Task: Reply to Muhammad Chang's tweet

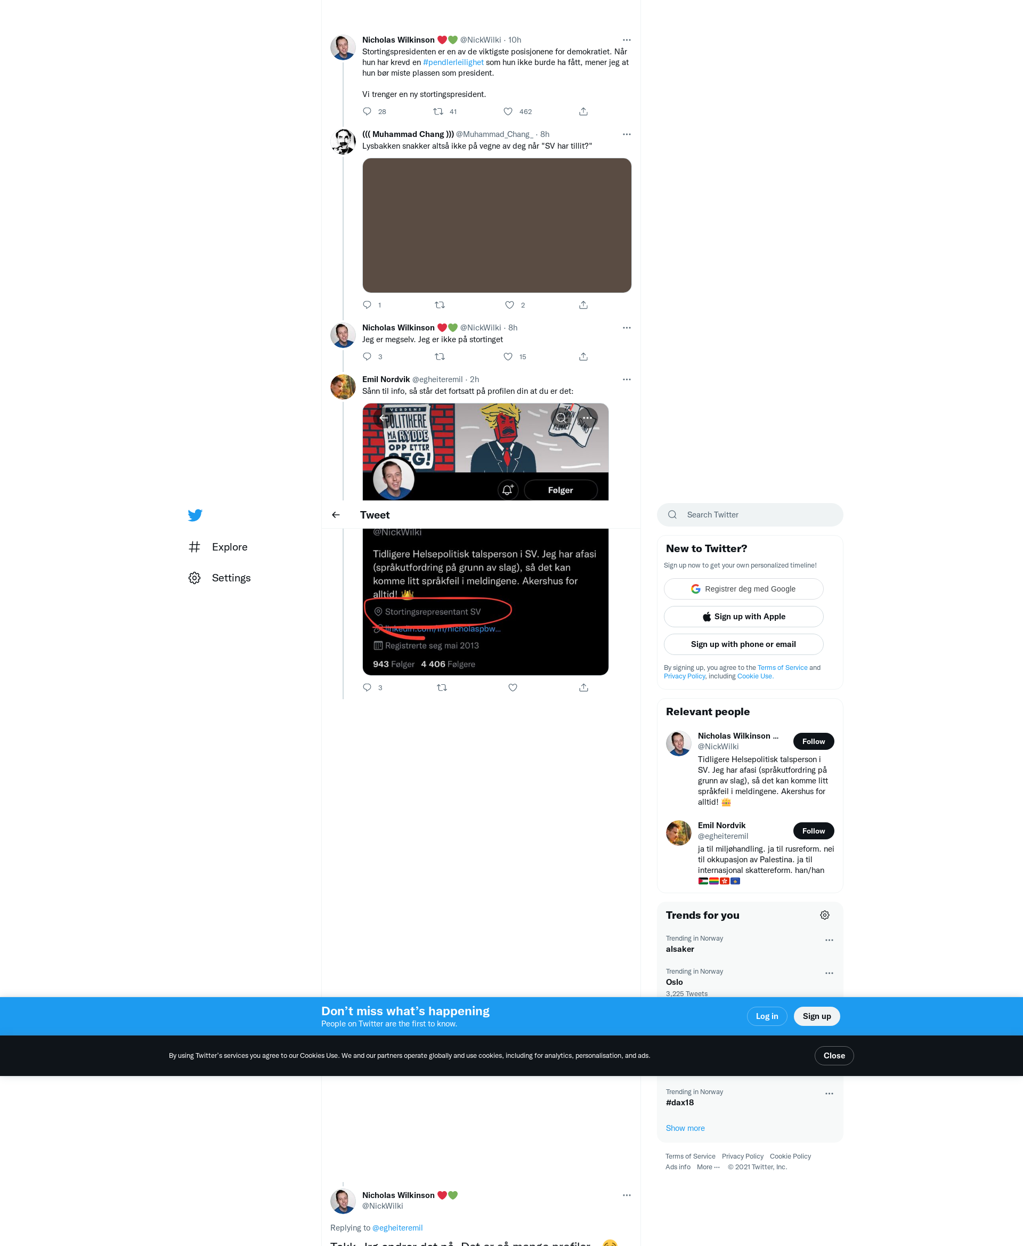Action: click(x=367, y=305)
